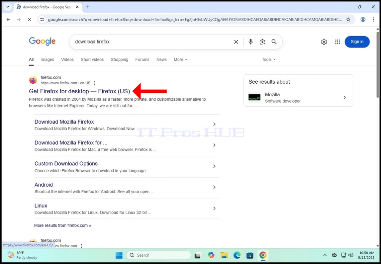This screenshot has height=264, width=381.
Task: Open Microsoft Store on taskbar
Action: point(250,255)
